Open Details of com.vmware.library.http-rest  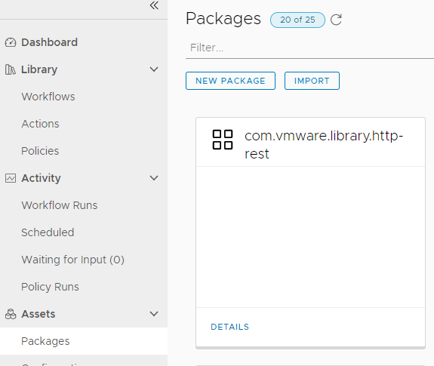tap(229, 327)
